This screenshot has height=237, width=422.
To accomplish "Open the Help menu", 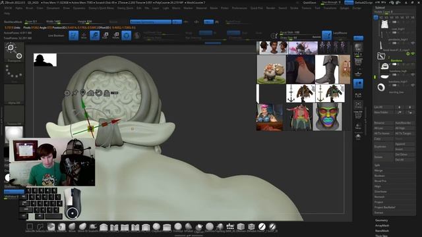I will tap(7, 13).
